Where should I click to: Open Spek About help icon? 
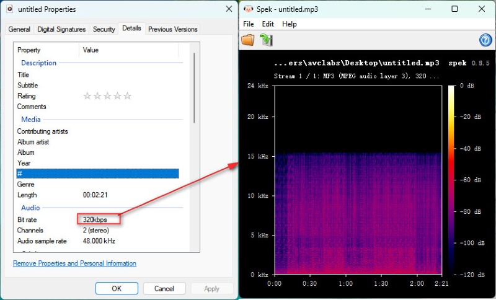(485, 40)
